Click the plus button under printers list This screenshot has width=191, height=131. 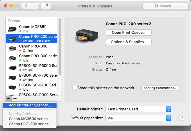(x=9, y=98)
